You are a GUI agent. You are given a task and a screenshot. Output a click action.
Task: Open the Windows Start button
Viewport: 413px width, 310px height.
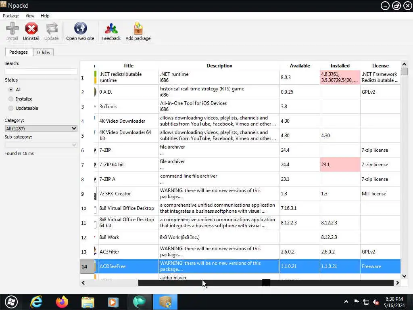coord(11,302)
